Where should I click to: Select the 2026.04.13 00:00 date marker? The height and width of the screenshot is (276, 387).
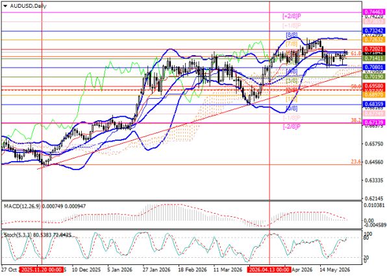coord(269,270)
